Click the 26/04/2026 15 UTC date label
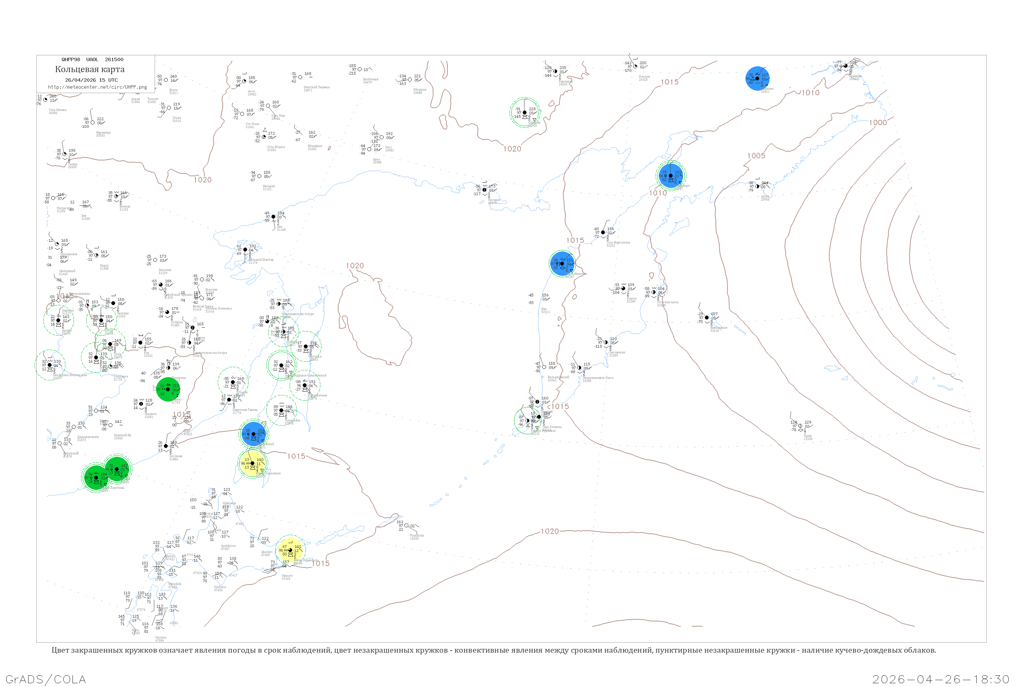This screenshot has height=687, width=1031. coord(91,80)
